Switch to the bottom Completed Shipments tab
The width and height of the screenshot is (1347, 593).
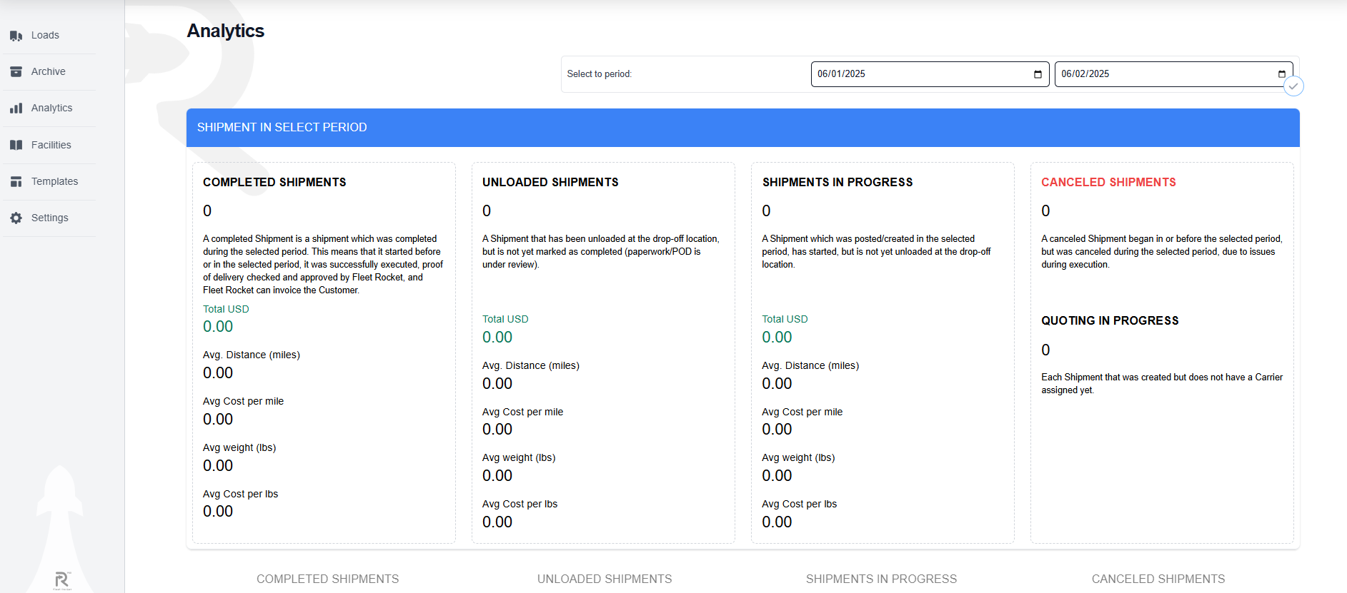pos(327,579)
